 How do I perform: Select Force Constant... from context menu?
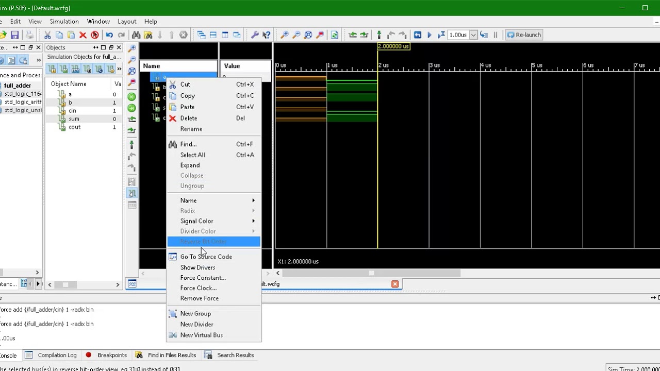214,278
